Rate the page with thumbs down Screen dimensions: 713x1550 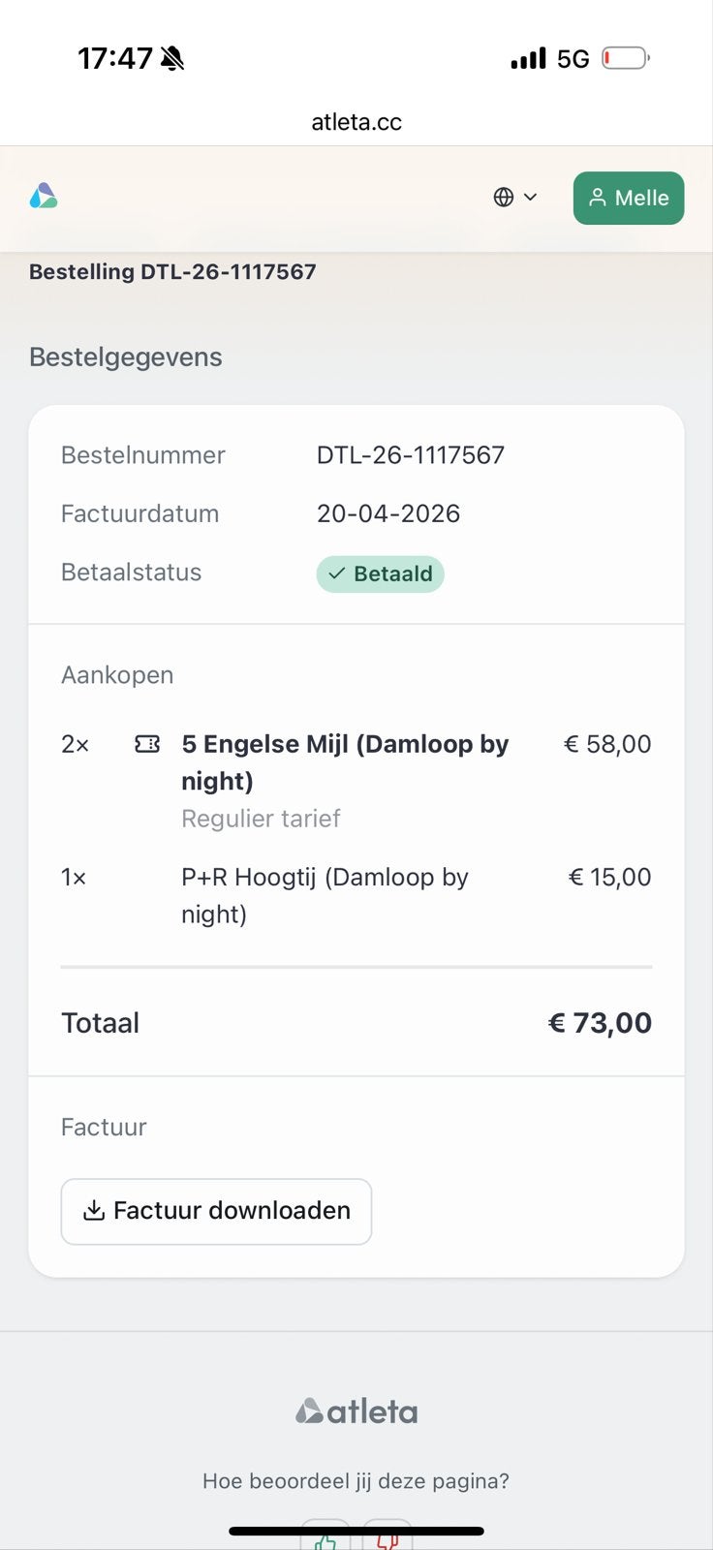[x=387, y=1536]
